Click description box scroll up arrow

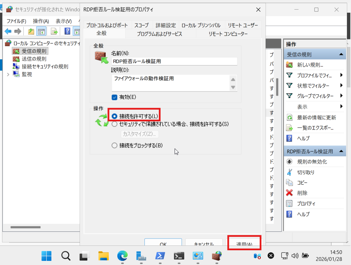(233, 80)
